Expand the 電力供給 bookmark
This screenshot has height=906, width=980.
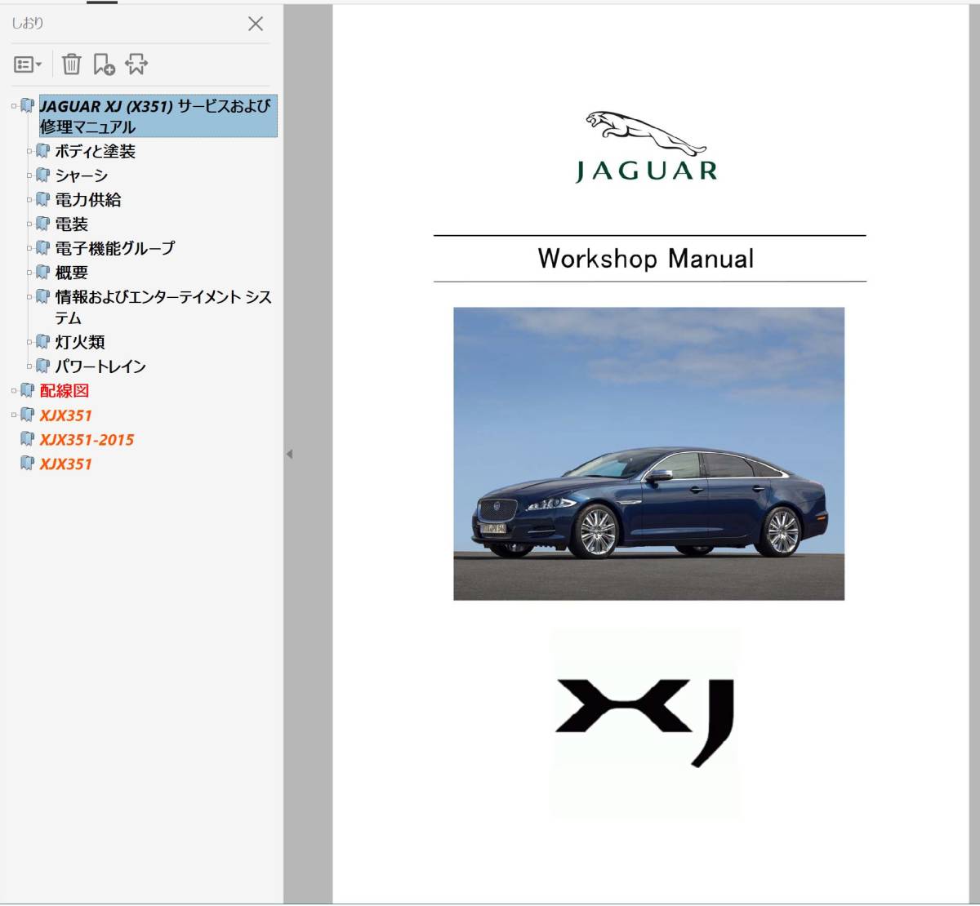[29, 199]
